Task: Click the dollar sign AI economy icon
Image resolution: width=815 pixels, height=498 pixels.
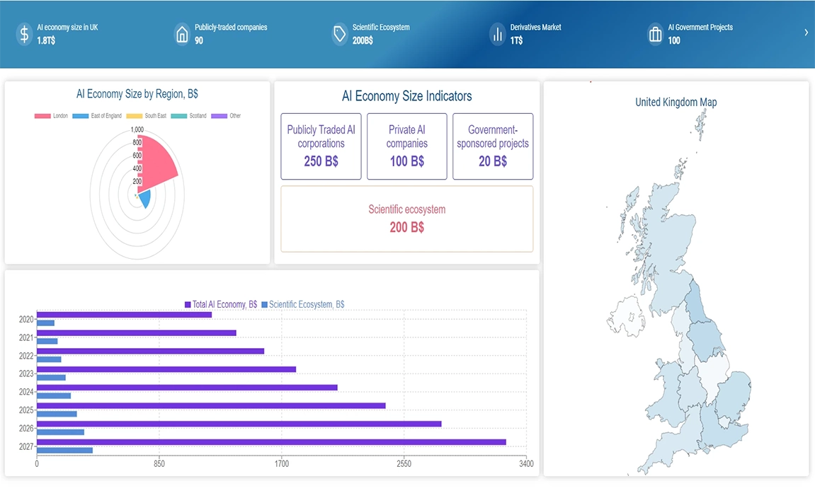Action: tap(24, 34)
